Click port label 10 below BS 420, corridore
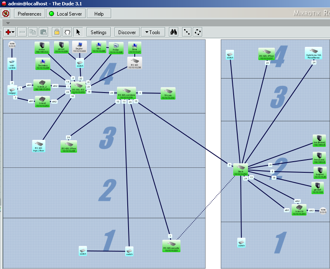This screenshot has height=269, width=330. (x=118, y=102)
